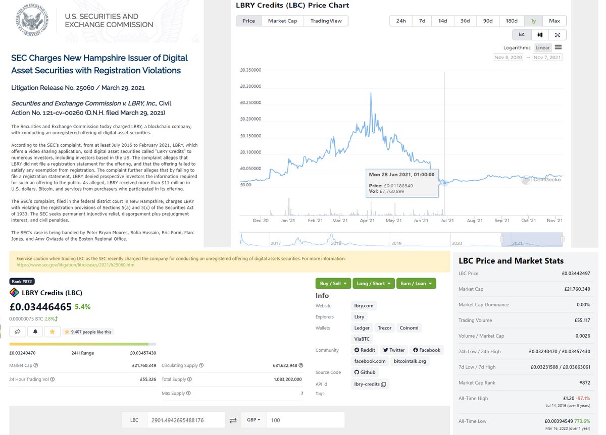Click the left handle of chart navigator
606x435 pixels.
click(502, 239)
